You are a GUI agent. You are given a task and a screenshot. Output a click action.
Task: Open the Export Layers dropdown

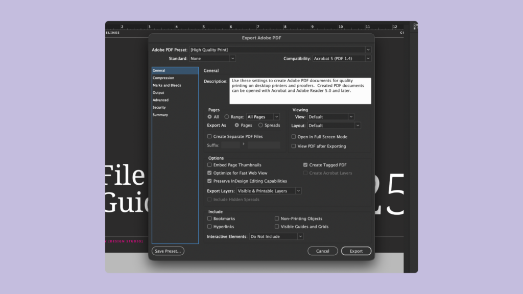point(269,191)
